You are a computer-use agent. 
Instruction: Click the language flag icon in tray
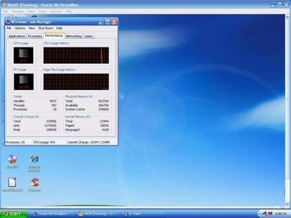point(265,213)
